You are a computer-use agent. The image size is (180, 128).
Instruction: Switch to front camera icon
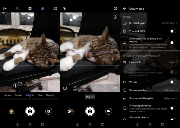49,111
